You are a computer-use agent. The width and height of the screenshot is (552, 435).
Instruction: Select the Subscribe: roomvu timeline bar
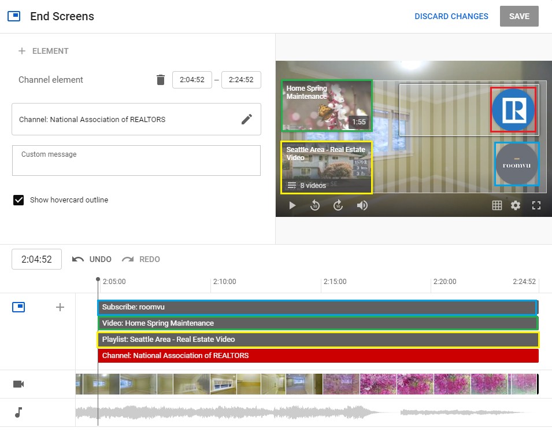click(x=317, y=307)
